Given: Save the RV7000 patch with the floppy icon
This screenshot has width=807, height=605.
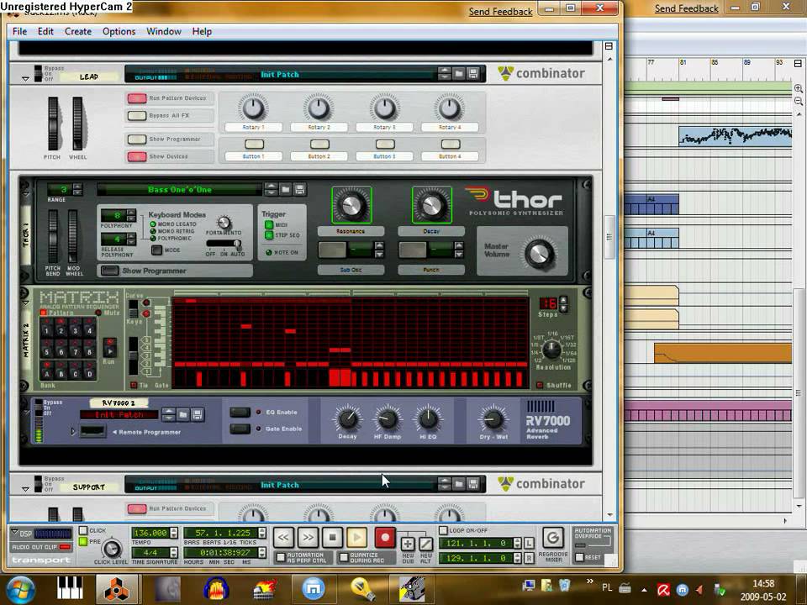Looking at the screenshot, I should click(197, 414).
